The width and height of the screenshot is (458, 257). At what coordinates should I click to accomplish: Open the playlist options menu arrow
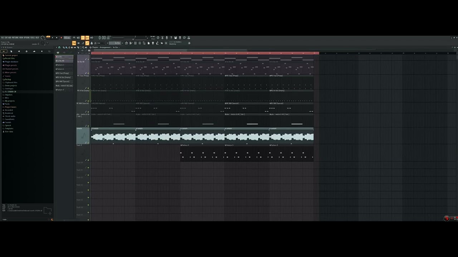click(57, 47)
